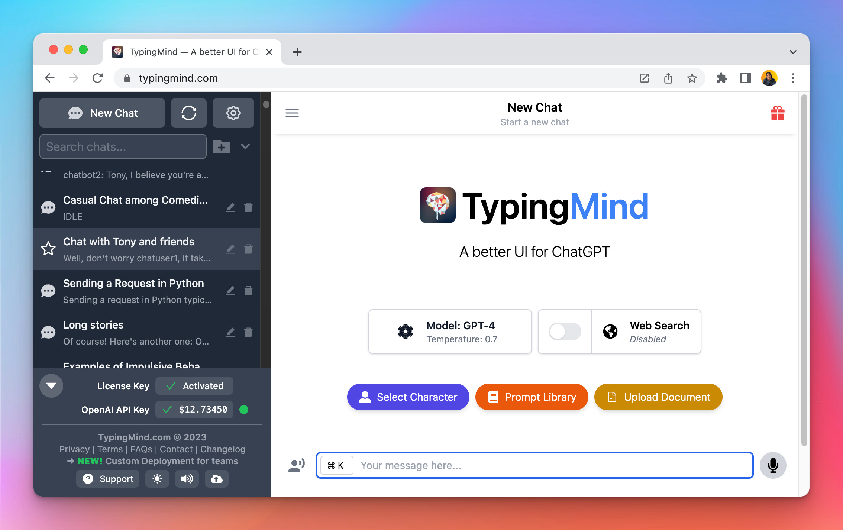Viewport: 843px width, 530px height.
Task: Toggle text-to-speech speaker icon
Action: (x=187, y=479)
